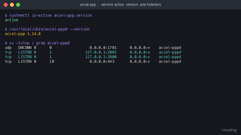Click peer address '0.0.0.0:*' in the 2001 row
The height and width of the screenshot is (135, 241).
click(x=140, y=52)
